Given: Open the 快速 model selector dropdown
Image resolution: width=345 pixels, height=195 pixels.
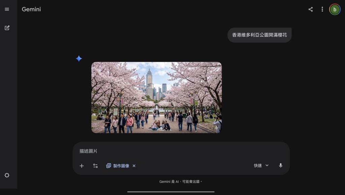Looking at the screenshot, I should tap(258, 165).
